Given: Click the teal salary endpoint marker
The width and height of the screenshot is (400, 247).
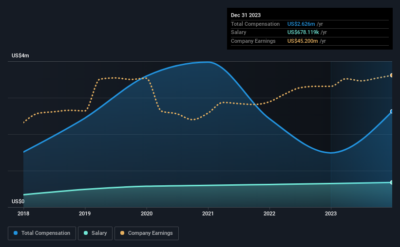Looking at the screenshot, I should click(391, 183).
